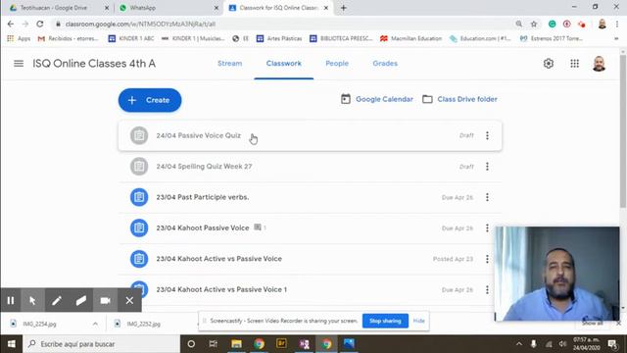Open the Google apps grid
The height and width of the screenshot is (353, 627).
(x=575, y=64)
